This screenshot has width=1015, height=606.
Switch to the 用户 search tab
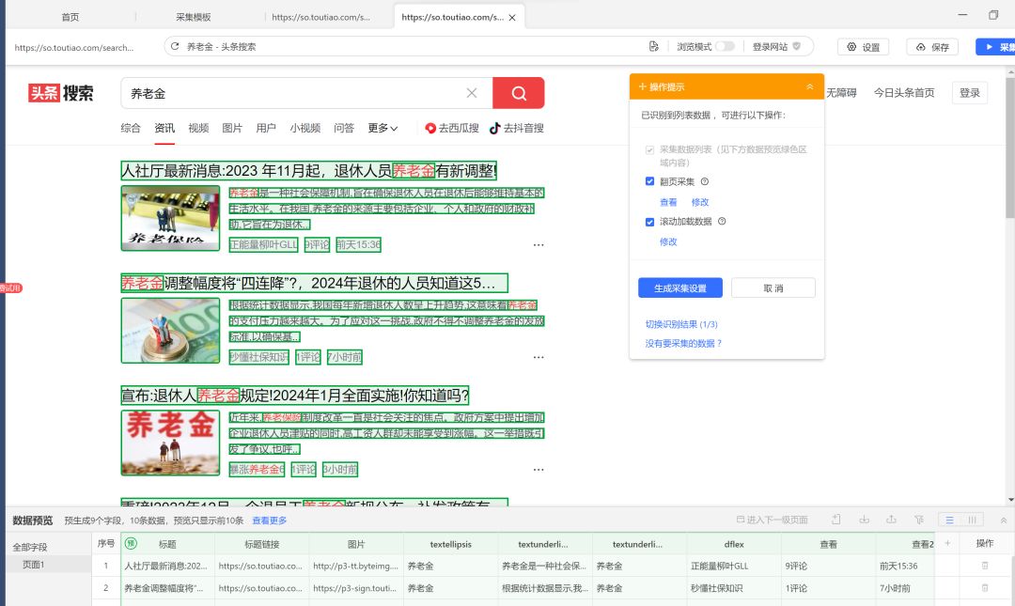266,128
